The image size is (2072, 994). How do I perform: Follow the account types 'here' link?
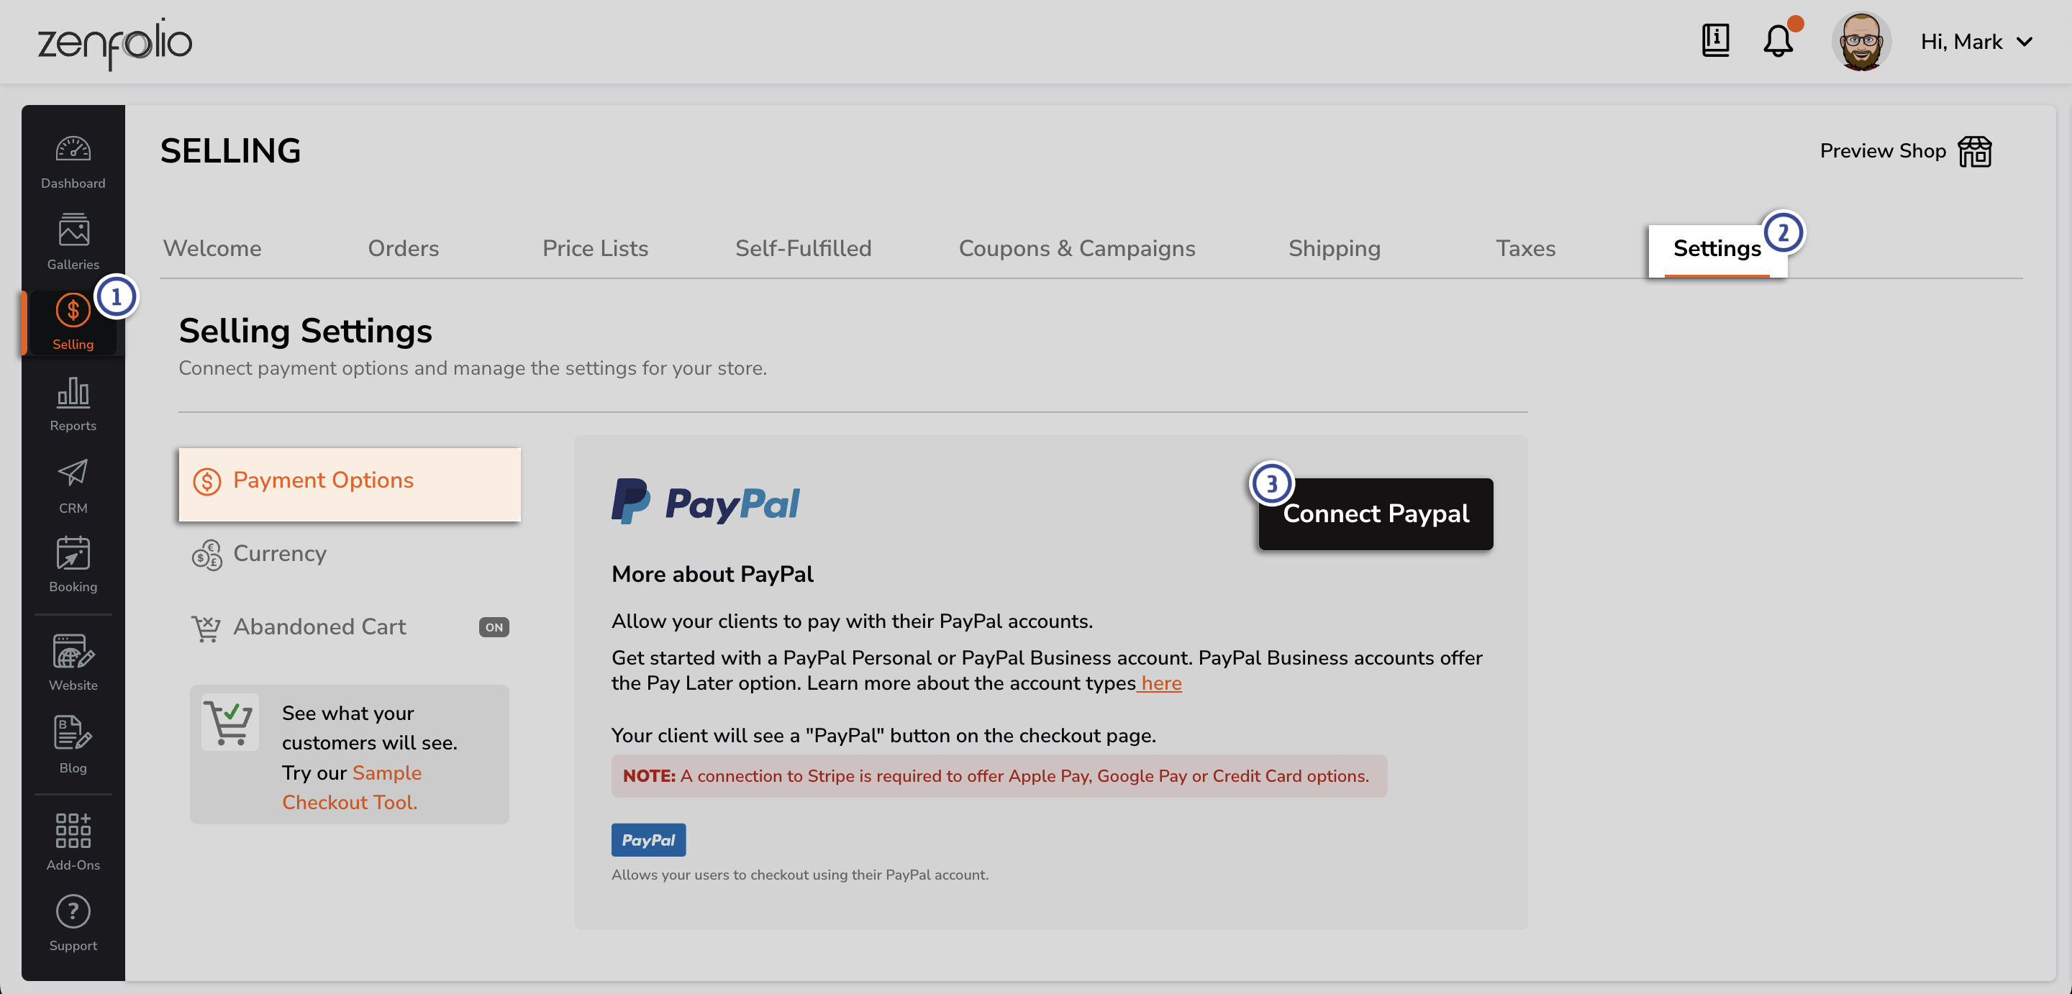tap(1160, 683)
